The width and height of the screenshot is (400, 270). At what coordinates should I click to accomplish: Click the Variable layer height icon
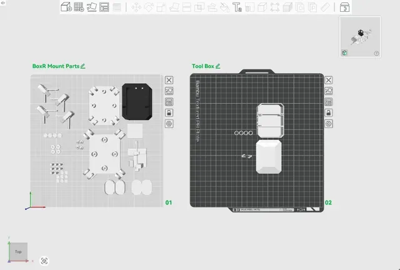[117, 7]
